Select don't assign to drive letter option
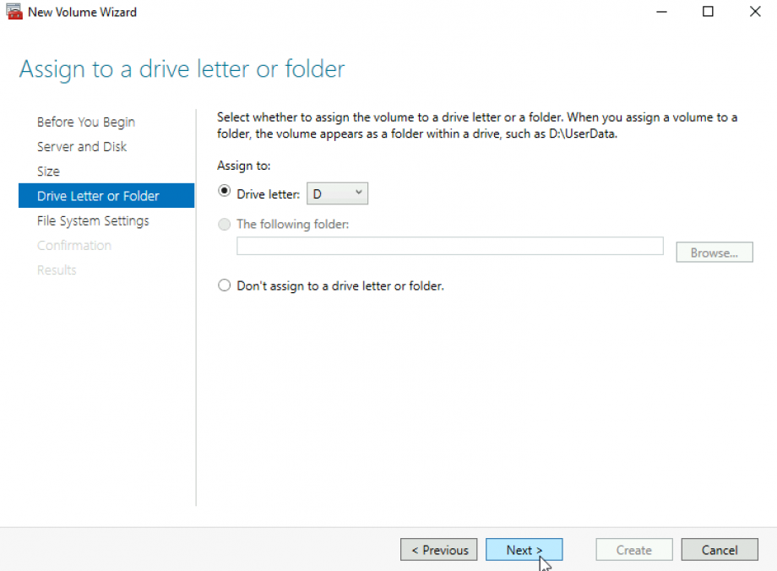The image size is (777, 571). [224, 285]
